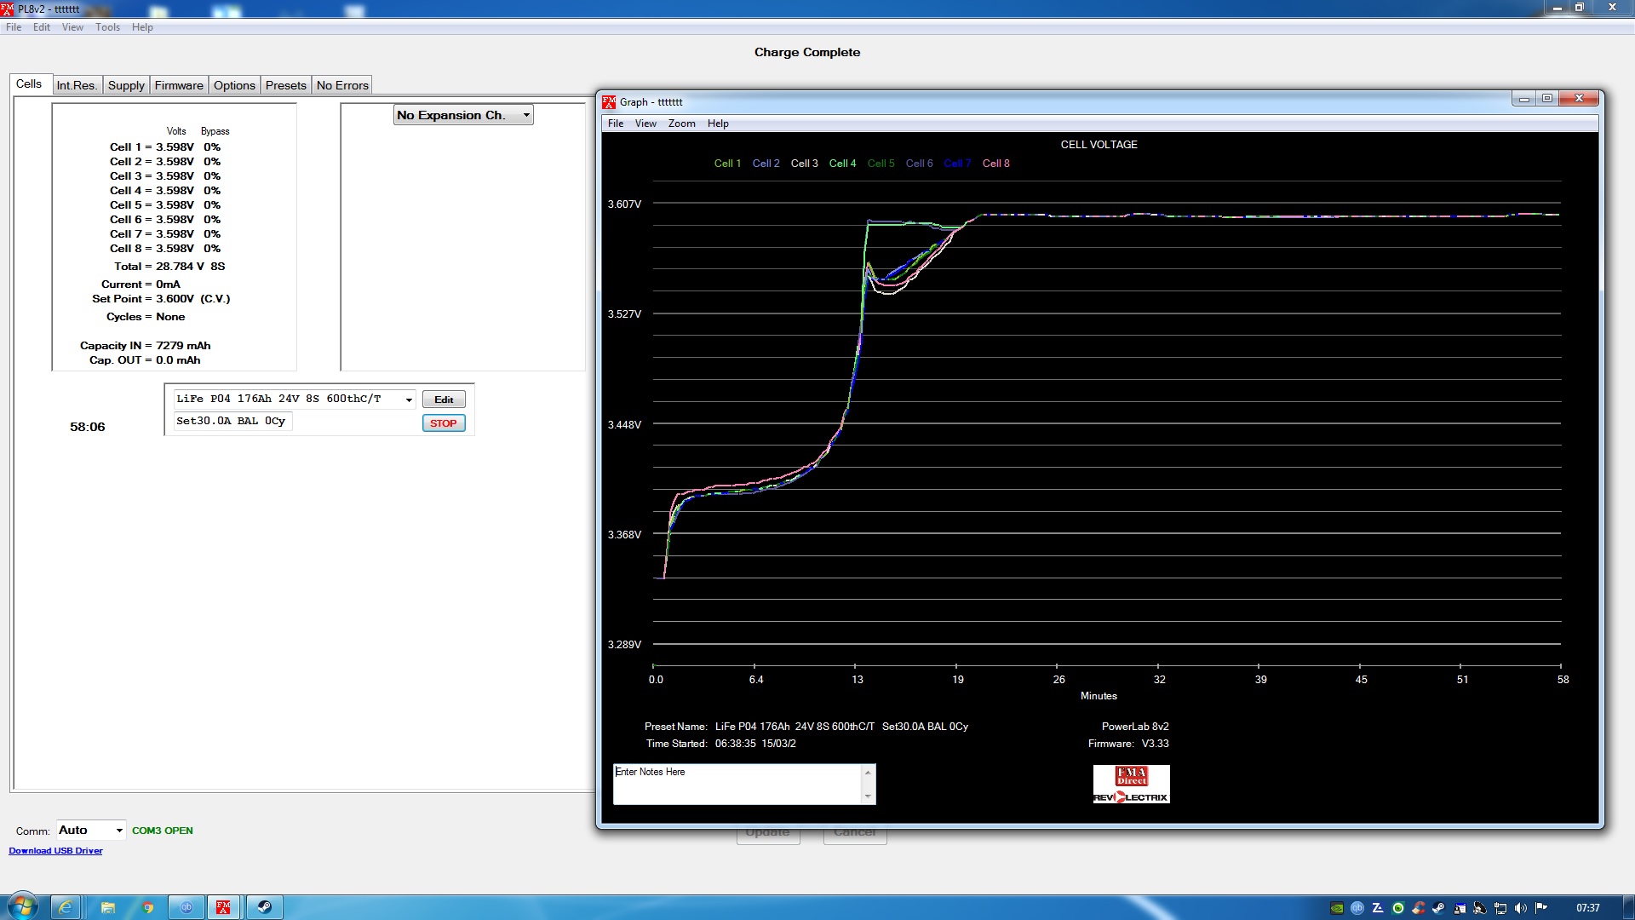1635x920 pixels.
Task: Click the FMA PowerLab taskbar icon
Action: click(223, 907)
